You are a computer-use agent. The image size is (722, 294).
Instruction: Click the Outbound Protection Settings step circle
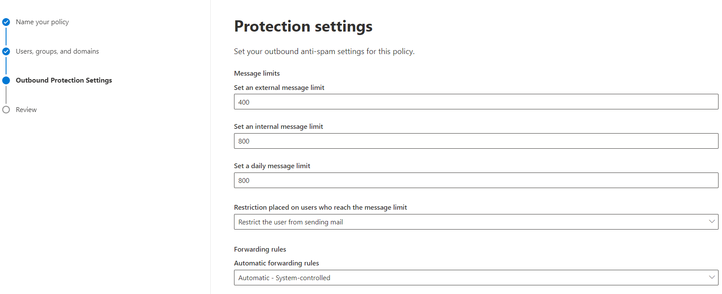[6, 80]
